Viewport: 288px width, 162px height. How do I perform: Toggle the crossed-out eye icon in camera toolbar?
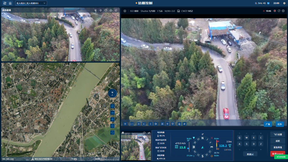184,124
